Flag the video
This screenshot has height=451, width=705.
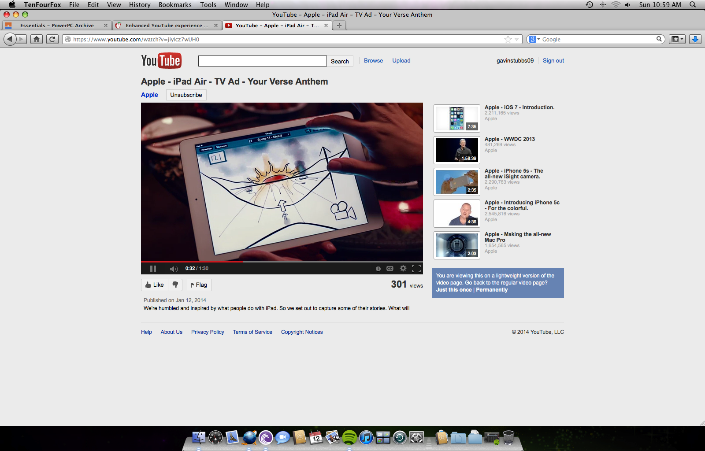click(x=199, y=285)
